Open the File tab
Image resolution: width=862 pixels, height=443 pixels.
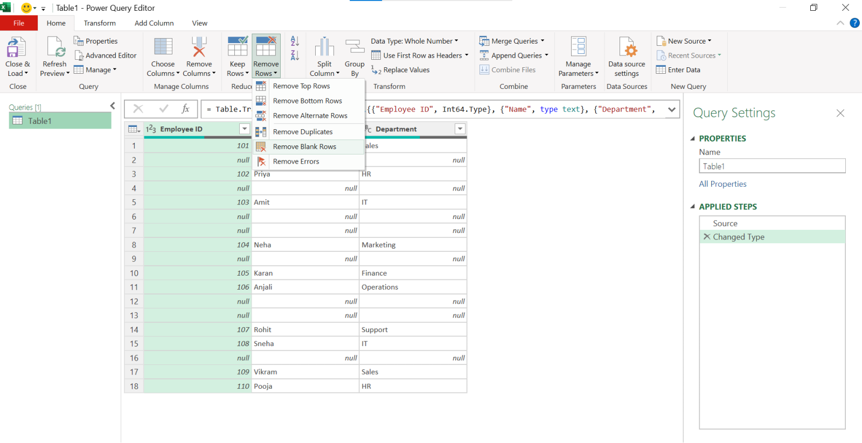(19, 23)
